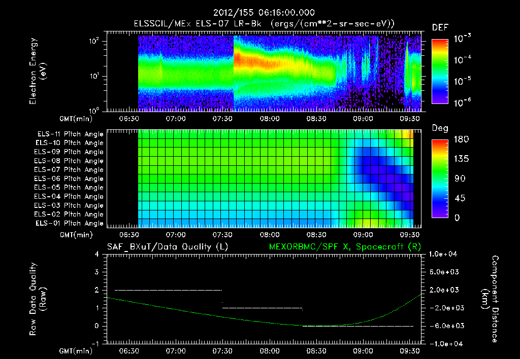Click the DEF color scale bar

440,71
